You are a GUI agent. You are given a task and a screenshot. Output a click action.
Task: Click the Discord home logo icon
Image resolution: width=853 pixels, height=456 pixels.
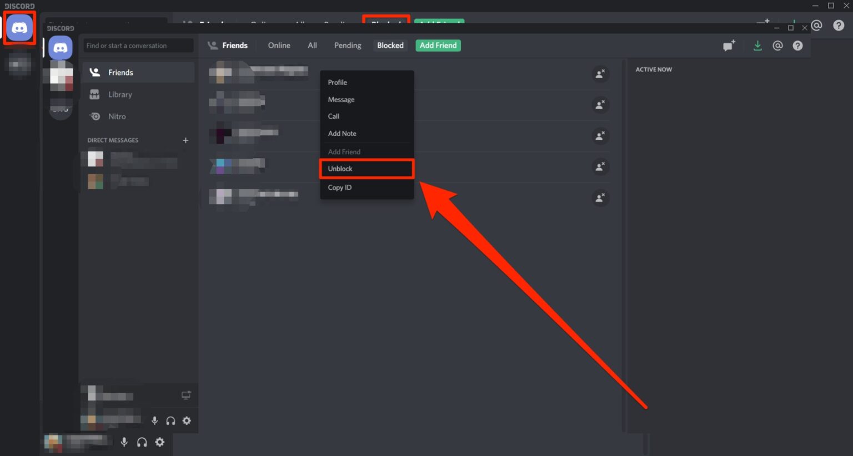(20, 28)
